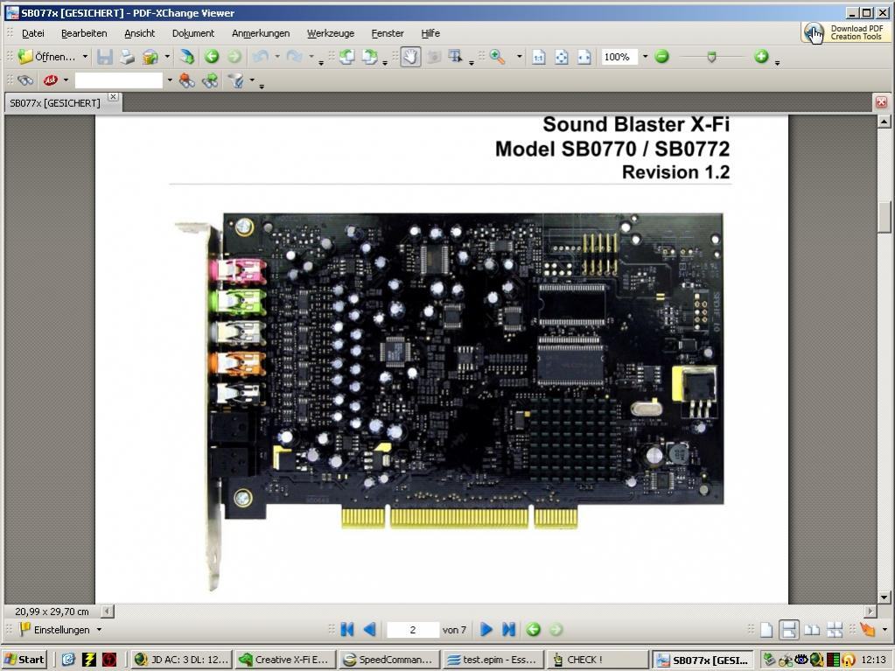Viewport: 895px width, 671px height.
Task: Click the Öffnen open-file button
Action: point(46,57)
